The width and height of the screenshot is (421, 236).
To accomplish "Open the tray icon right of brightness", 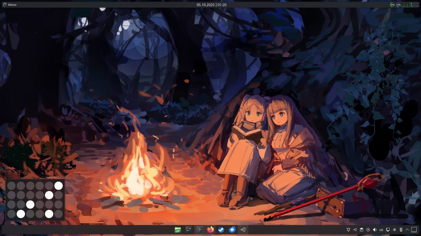I will pos(401,230).
